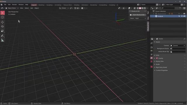Viewport: 187px width, 105px height.
Task: Switch to material preview shading
Action: (142, 8)
